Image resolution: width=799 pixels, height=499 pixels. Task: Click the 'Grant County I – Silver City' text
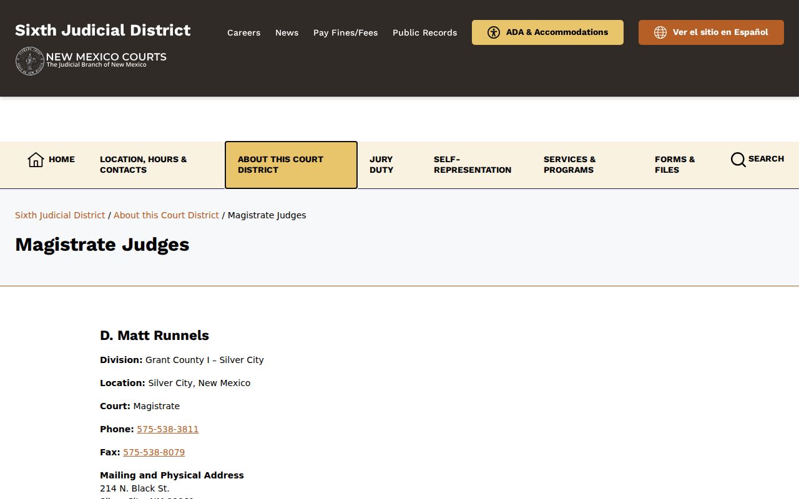click(205, 360)
